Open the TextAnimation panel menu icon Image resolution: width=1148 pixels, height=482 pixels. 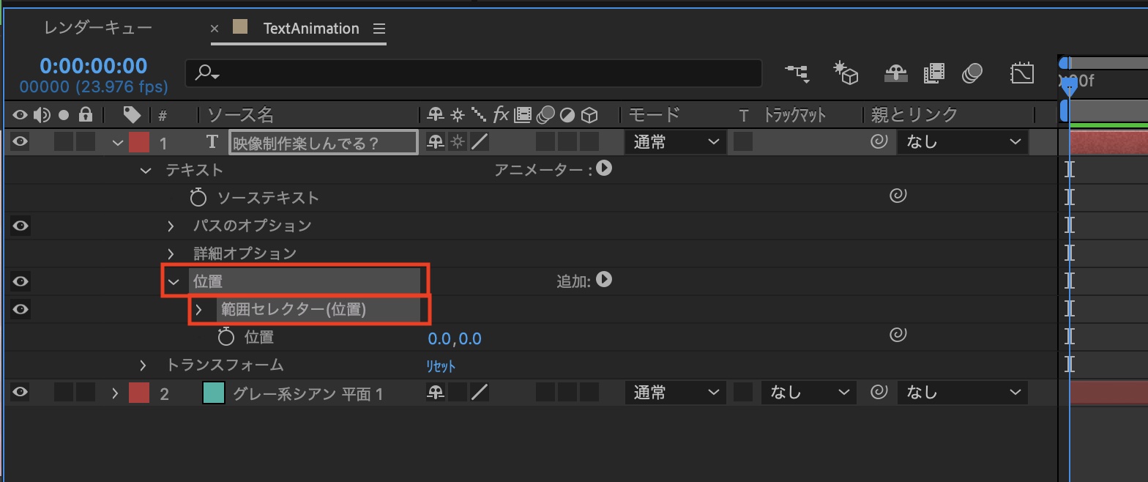(379, 29)
